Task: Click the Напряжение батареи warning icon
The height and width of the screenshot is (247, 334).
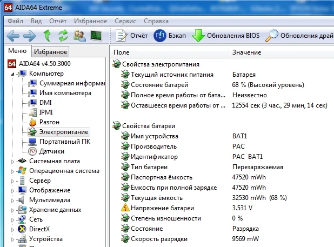Action: click(x=125, y=208)
